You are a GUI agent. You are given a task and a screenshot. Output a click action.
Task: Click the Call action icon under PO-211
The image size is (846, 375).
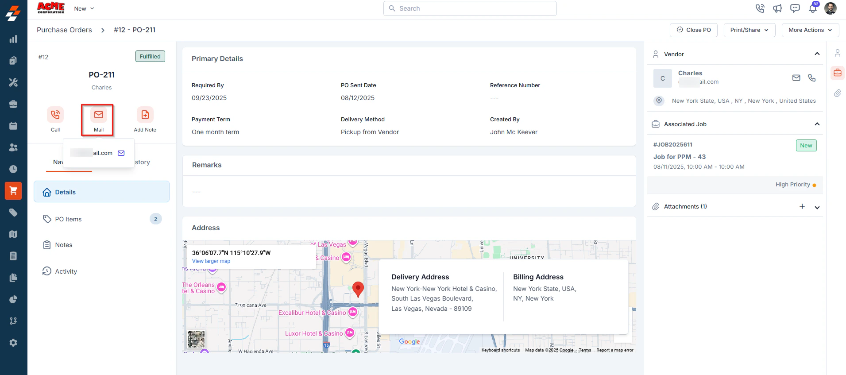[x=55, y=115]
